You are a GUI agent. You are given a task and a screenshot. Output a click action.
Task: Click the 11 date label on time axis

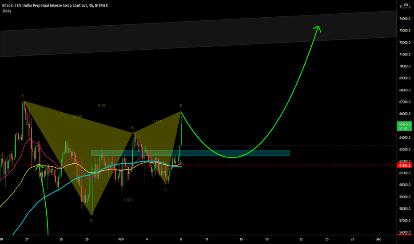(x=207, y=239)
